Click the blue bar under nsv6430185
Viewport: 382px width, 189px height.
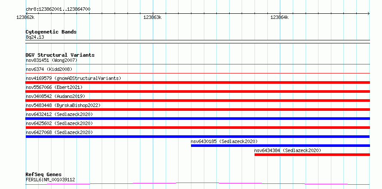point(280,146)
